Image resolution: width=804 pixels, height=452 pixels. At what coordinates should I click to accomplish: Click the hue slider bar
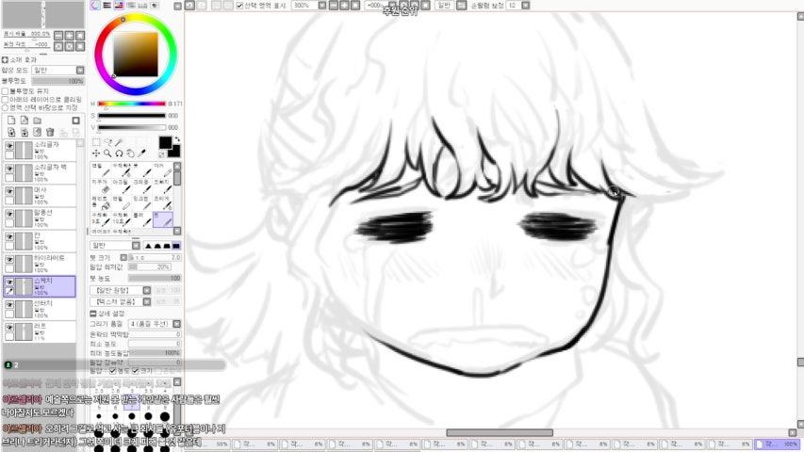(x=131, y=104)
